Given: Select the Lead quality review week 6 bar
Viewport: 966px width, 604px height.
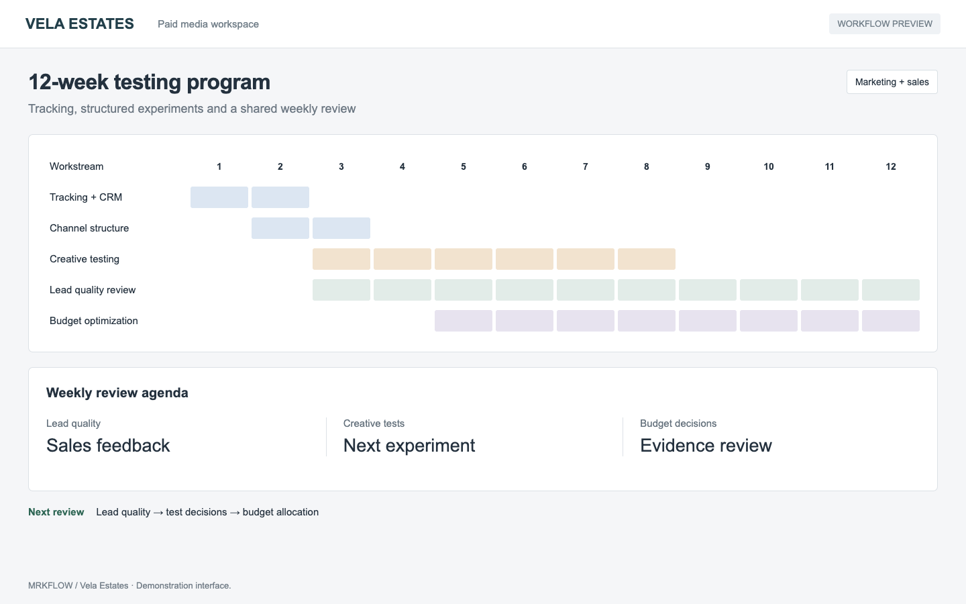Looking at the screenshot, I should tap(525, 290).
